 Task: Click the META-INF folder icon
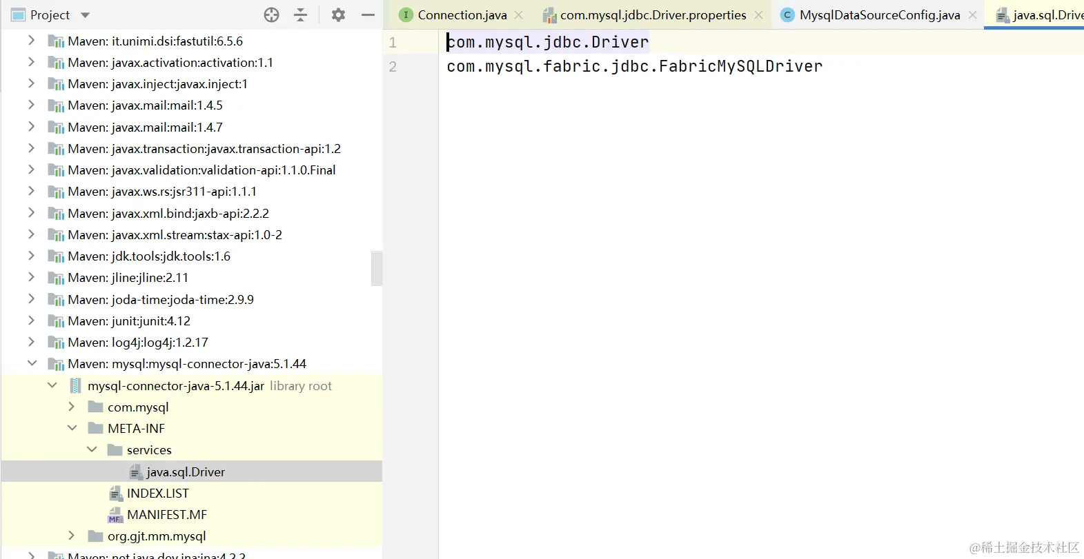click(x=96, y=428)
